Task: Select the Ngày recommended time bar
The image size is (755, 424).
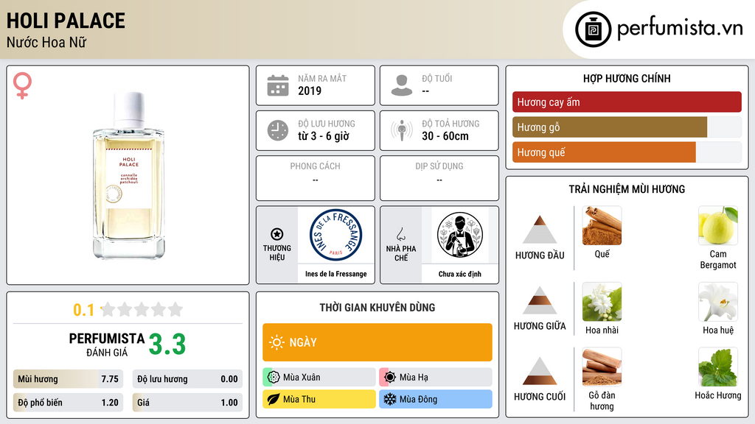Action: click(377, 342)
